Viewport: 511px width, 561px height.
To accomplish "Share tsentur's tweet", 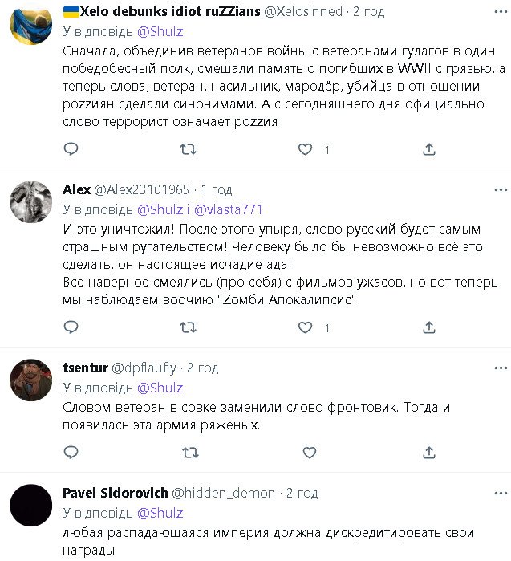I will (x=429, y=453).
